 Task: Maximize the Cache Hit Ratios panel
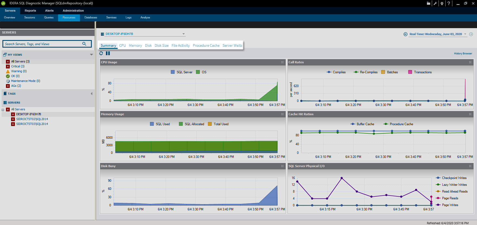point(470,114)
